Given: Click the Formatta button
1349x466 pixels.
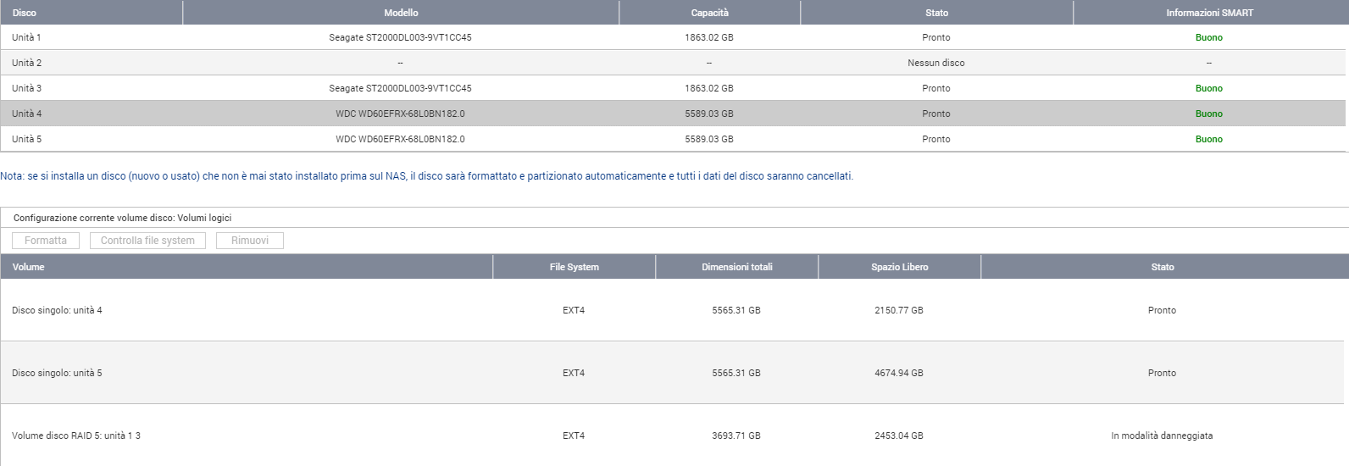Looking at the screenshot, I should 46,241.
